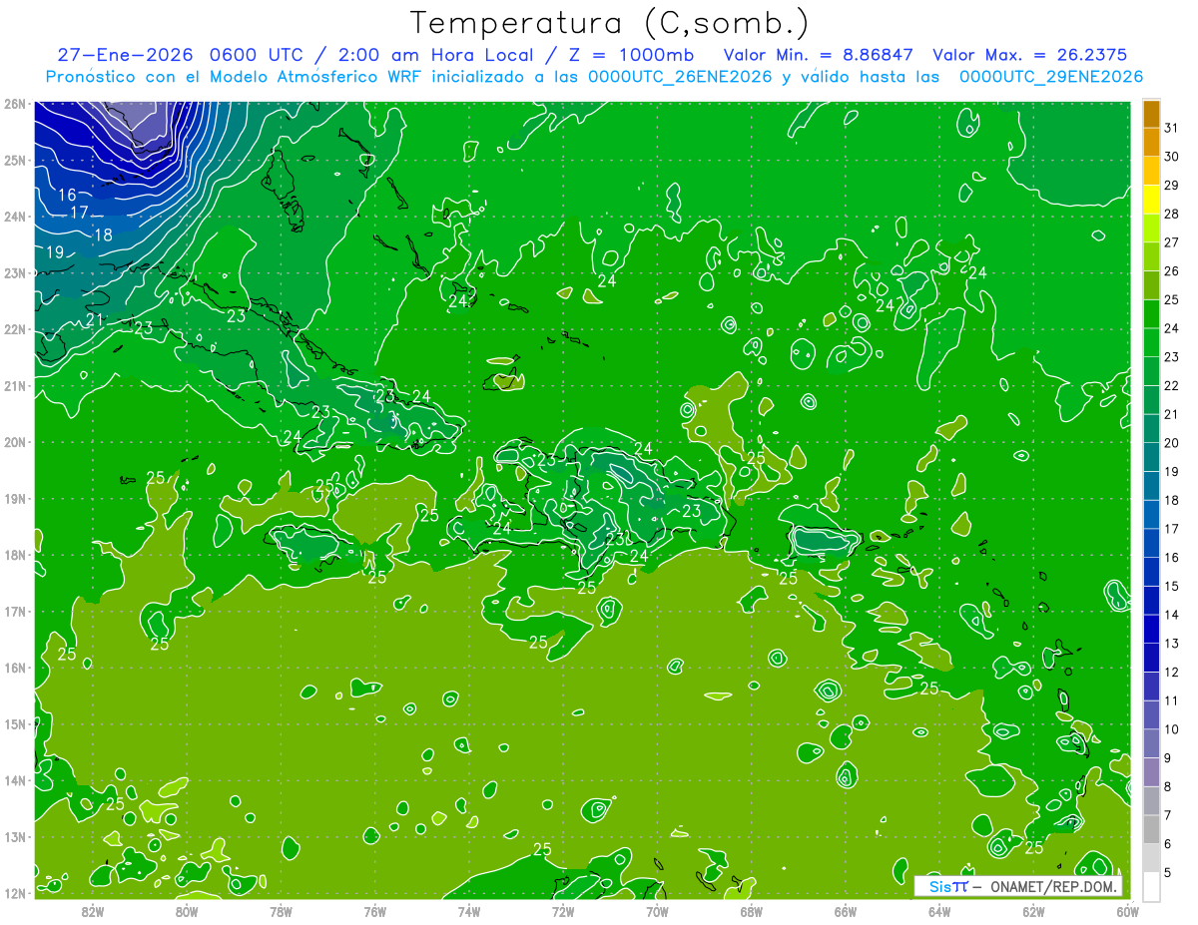Click the "0000UTC_29ENE2026" valid-until time
Viewport: 1198px width, 925px height.
[x=1050, y=77]
